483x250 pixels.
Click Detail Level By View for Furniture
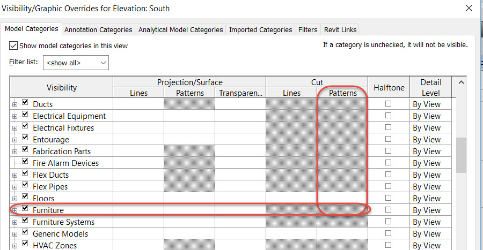pos(430,210)
